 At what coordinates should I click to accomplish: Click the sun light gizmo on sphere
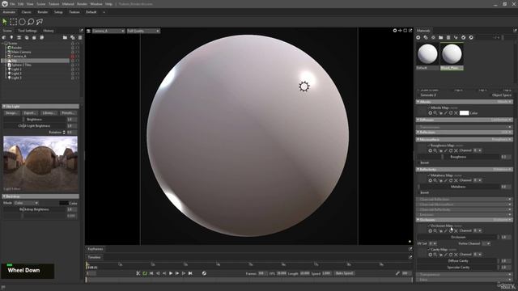304,86
